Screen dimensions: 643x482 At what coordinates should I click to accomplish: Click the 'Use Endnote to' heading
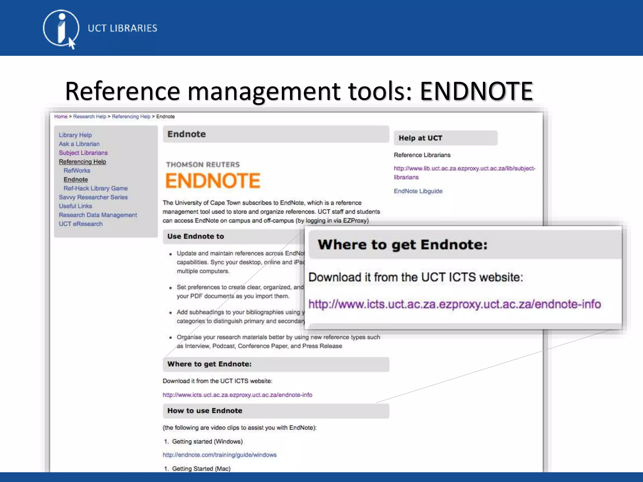[x=196, y=236]
